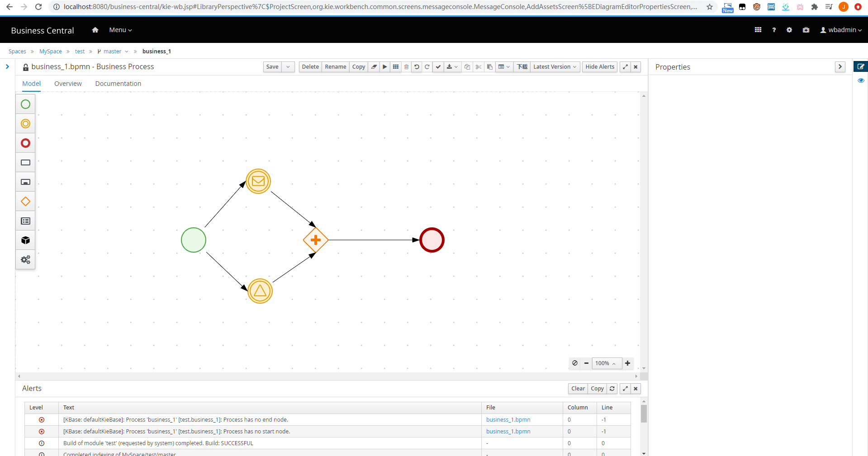Click the Rename button
The image size is (868, 456).
(x=336, y=67)
